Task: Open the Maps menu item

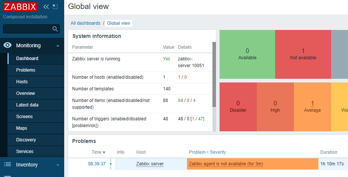Action: 36,128
